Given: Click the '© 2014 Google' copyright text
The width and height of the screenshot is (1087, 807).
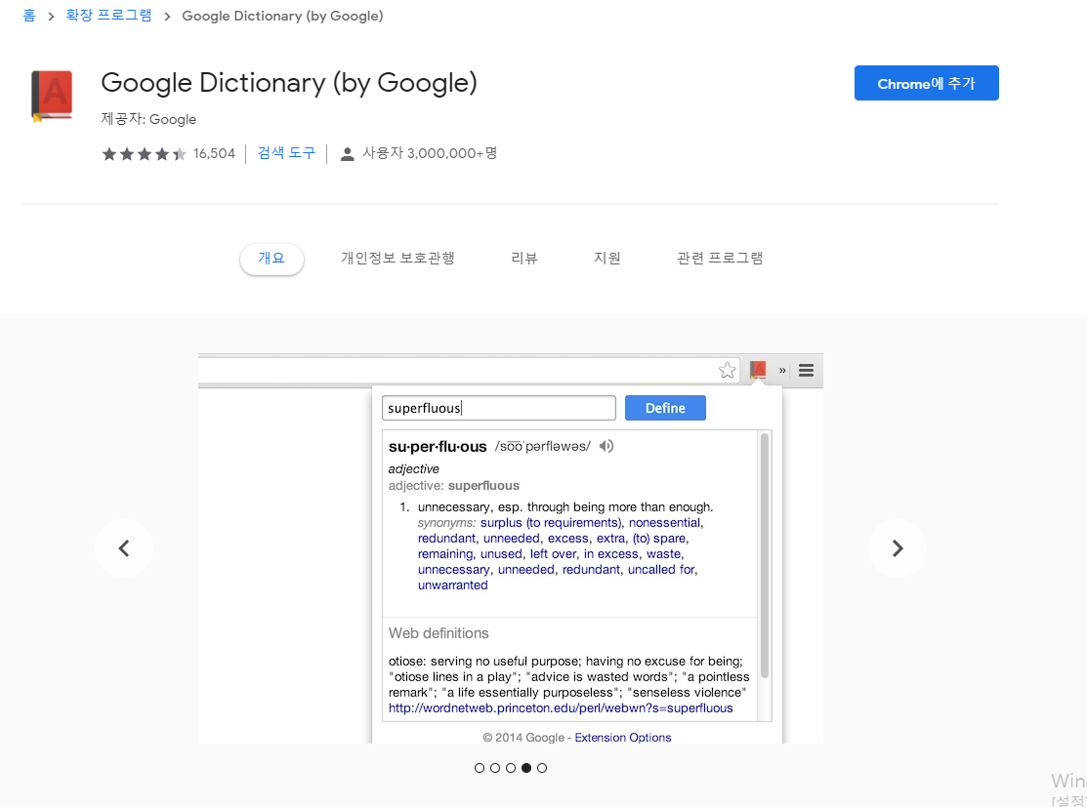Looking at the screenshot, I should coord(523,738).
